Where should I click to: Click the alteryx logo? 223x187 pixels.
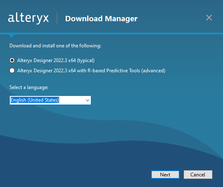click(x=28, y=18)
